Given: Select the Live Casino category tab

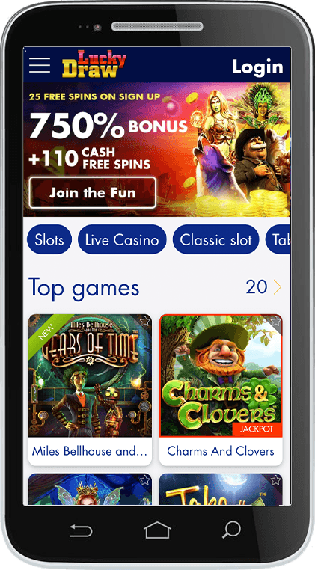Looking at the screenshot, I should coord(122,239).
